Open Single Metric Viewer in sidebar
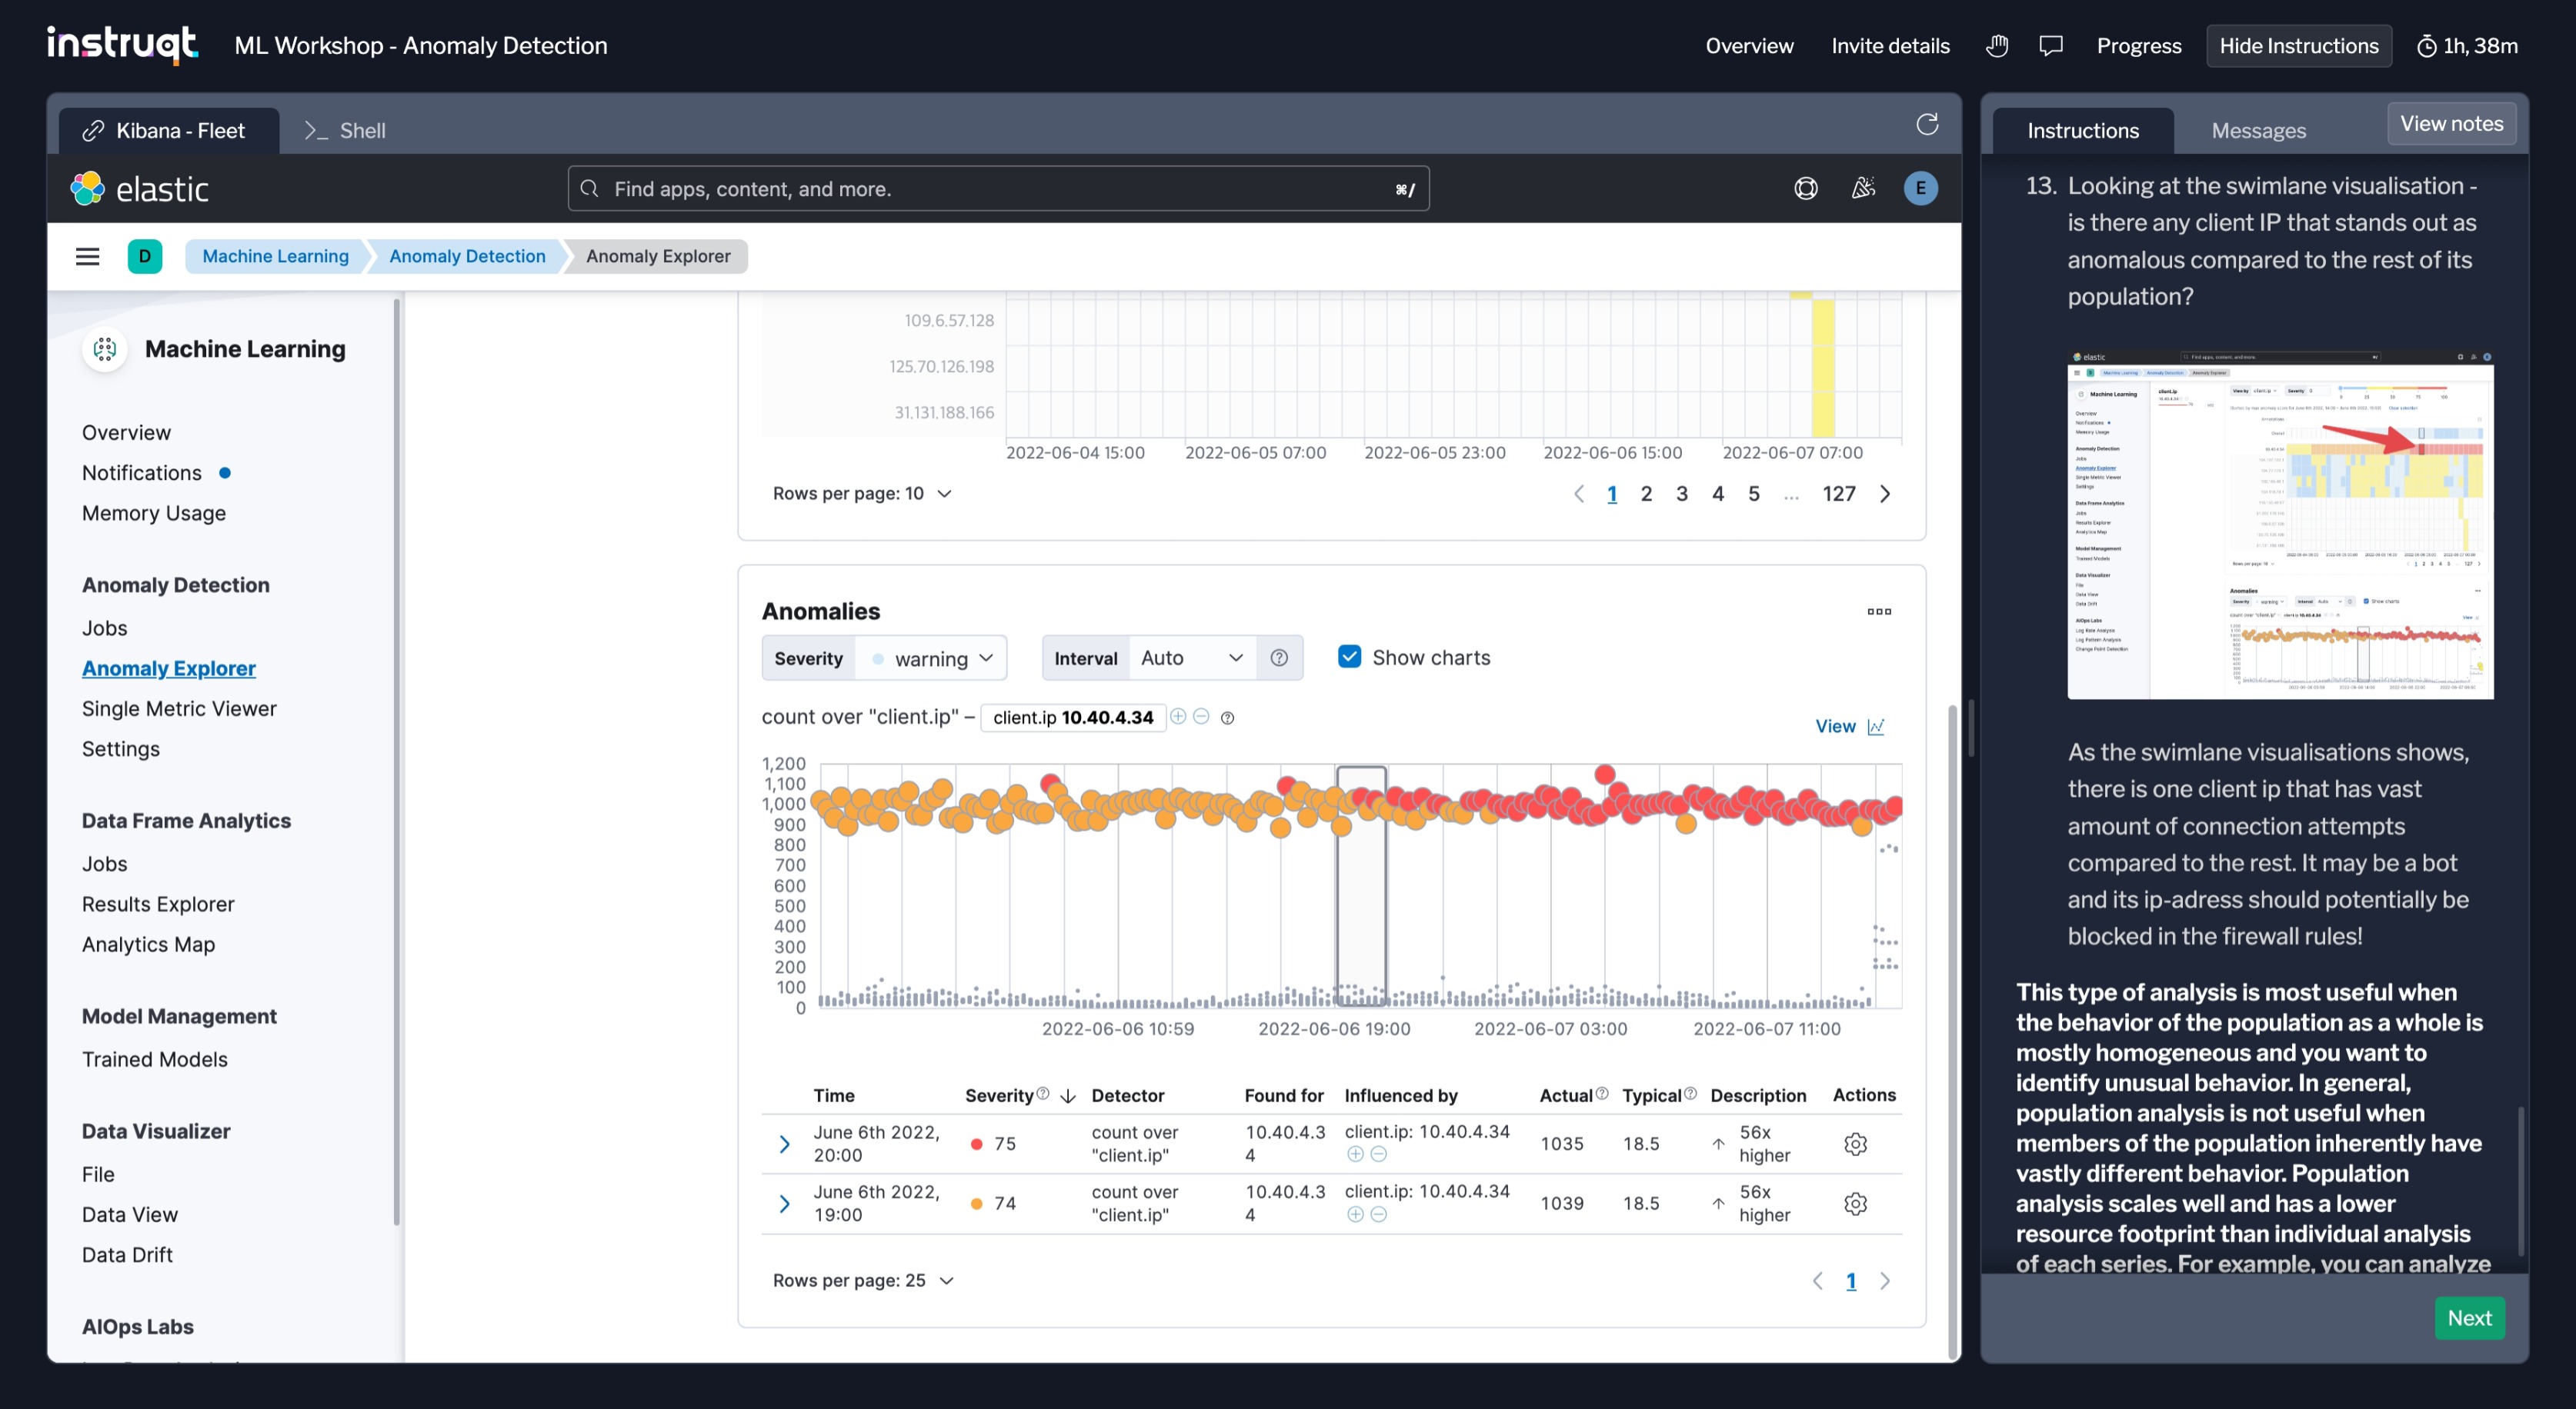The image size is (2576, 1409). coord(179,708)
